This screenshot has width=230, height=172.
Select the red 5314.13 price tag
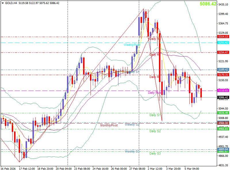click(223, 37)
